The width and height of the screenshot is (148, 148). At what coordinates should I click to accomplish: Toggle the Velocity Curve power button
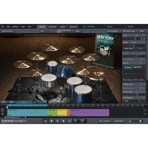tap(141, 84)
